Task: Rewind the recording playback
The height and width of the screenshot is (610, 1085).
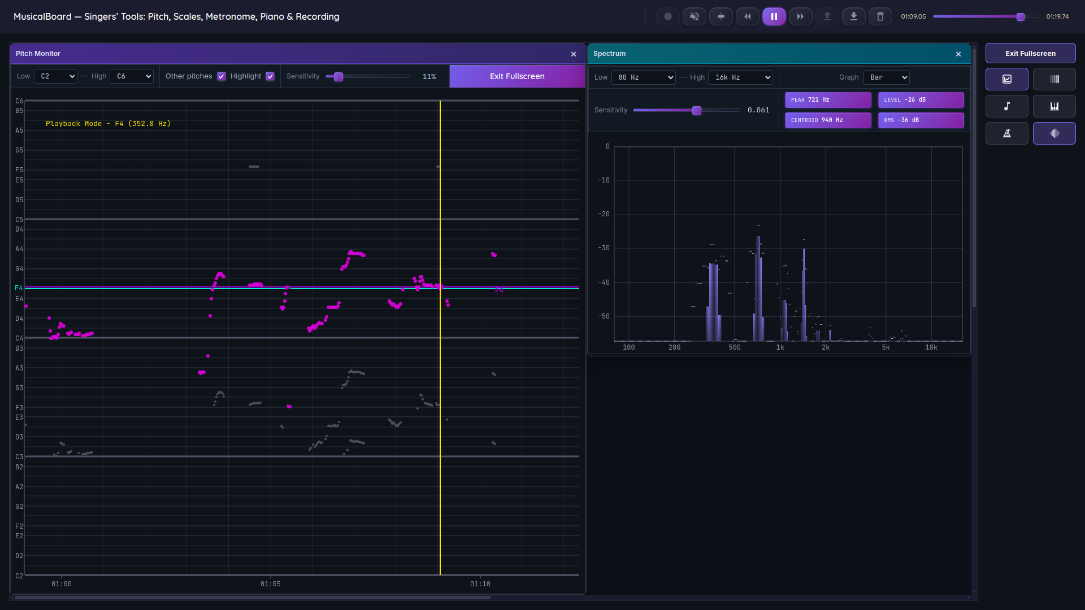Action: 747,16
